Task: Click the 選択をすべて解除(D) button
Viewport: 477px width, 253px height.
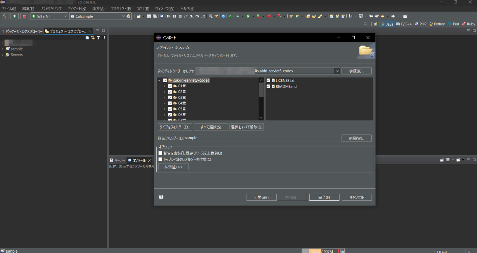Action: (x=247, y=127)
